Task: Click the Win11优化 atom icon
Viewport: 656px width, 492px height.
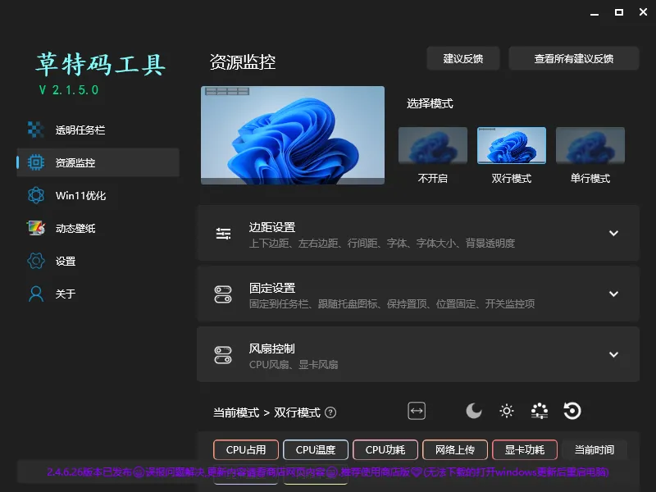Action: 36,195
